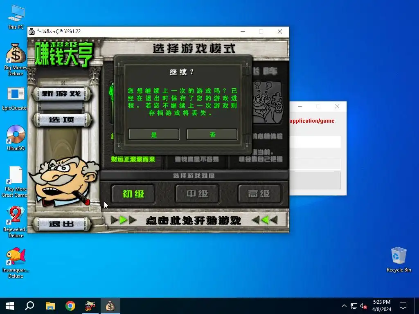Screen dimensions: 419x314
Task: Click 继续？ dialog title
Action: (x=182, y=72)
